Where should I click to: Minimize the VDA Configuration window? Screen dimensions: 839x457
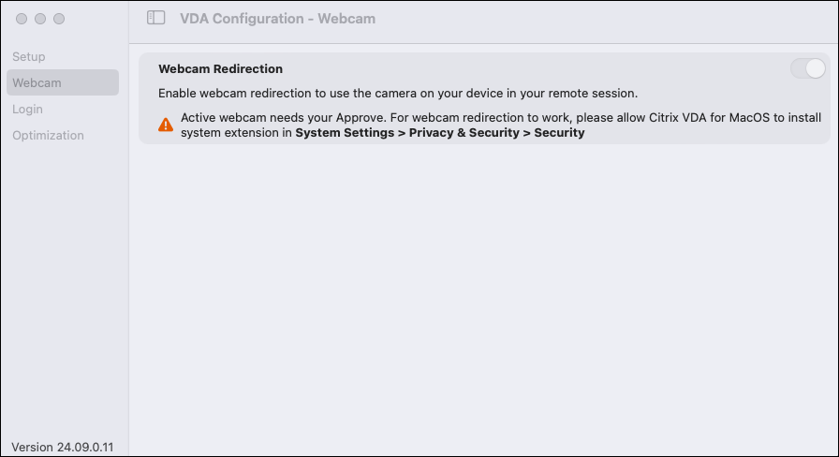click(40, 19)
